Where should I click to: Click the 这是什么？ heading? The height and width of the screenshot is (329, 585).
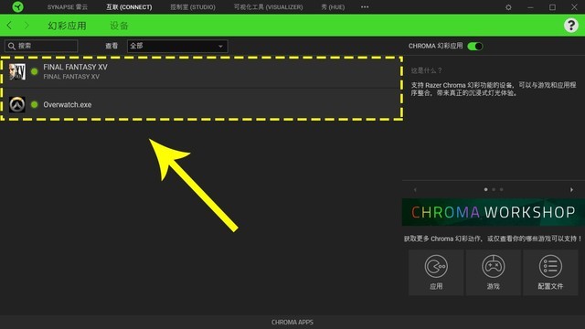click(427, 70)
